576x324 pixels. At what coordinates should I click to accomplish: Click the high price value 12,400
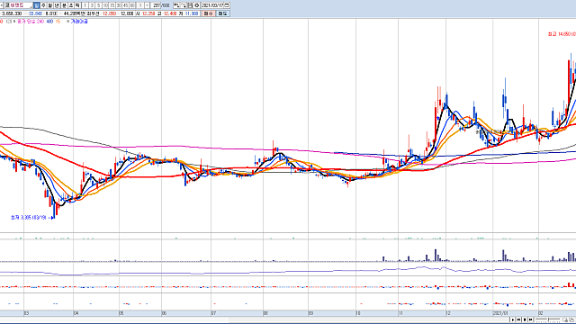(170, 13)
